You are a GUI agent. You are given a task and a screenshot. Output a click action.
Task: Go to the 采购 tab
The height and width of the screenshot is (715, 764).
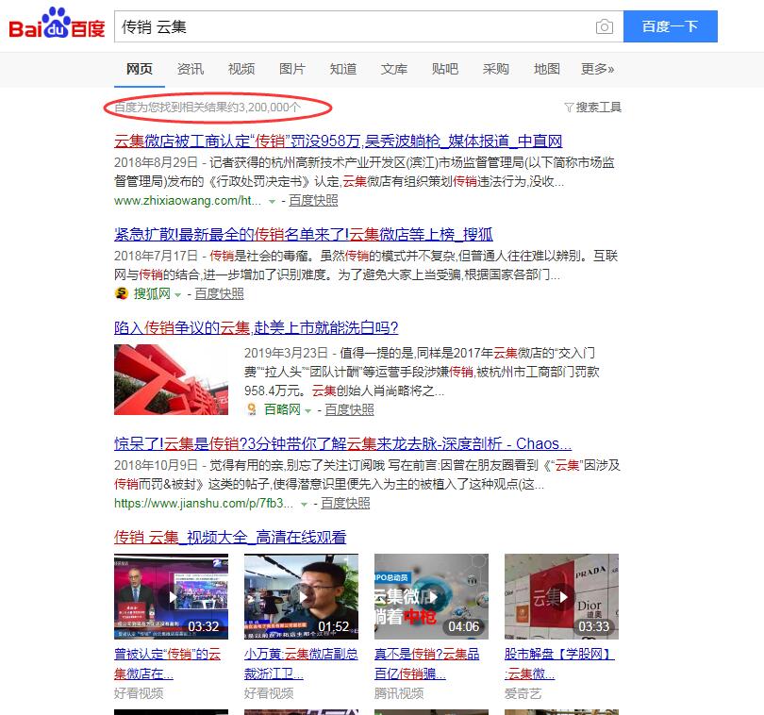click(x=496, y=69)
